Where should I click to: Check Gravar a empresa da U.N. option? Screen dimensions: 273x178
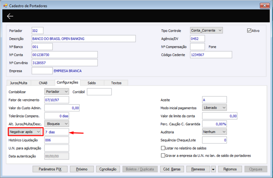163,155
